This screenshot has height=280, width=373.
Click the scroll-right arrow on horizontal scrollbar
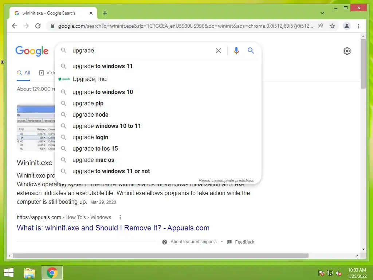(x=357, y=256)
